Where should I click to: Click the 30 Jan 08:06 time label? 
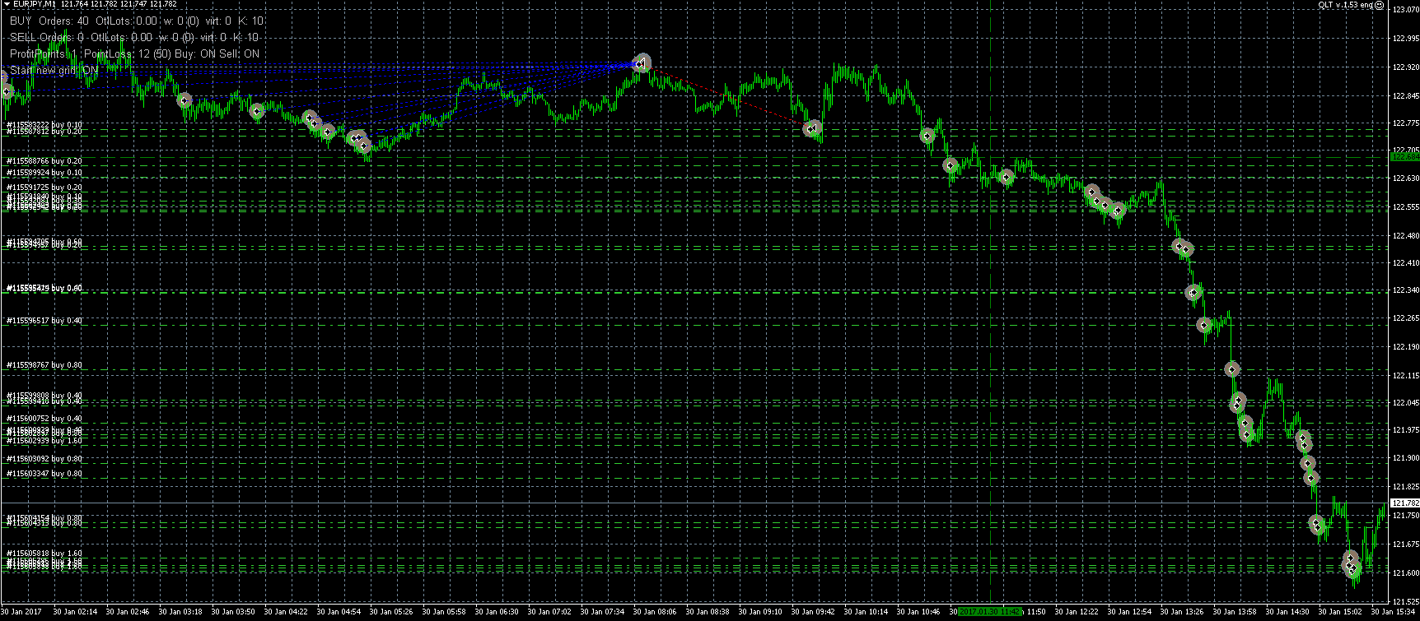pos(655,612)
